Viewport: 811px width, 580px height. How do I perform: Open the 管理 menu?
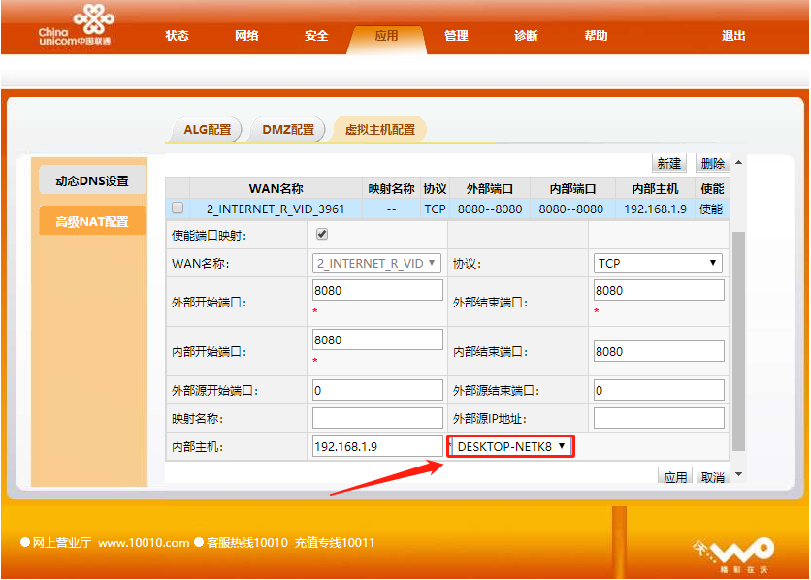pyautogui.click(x=456, y=36)
